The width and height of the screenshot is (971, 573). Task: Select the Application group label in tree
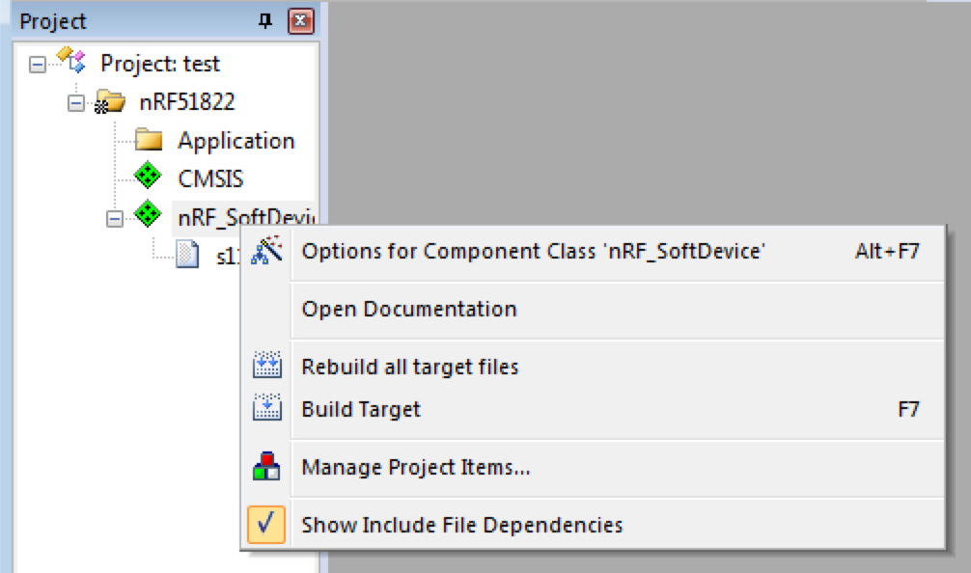[x=236, y=141]
